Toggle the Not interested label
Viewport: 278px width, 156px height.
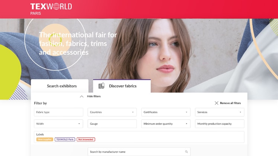(x=86, y=139)
